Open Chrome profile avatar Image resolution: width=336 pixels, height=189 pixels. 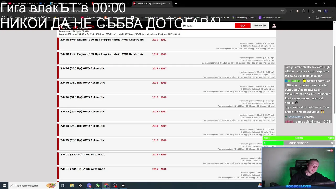(326, 11)
